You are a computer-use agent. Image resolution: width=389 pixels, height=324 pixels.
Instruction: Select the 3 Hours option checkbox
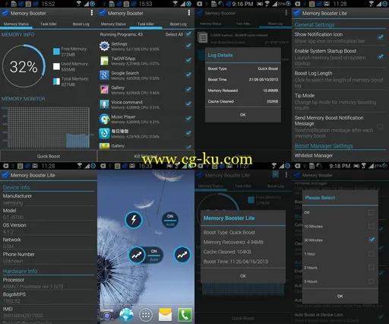click(x=371, y=281)
